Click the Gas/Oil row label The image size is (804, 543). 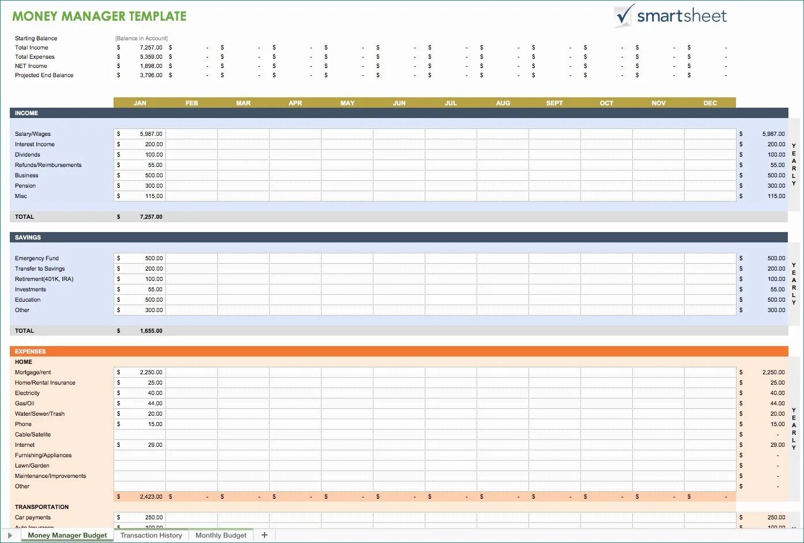(x=24, y=404)
